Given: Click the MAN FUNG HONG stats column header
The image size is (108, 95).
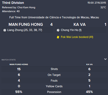Looking at the screenshot, I should tap(19, 64).
